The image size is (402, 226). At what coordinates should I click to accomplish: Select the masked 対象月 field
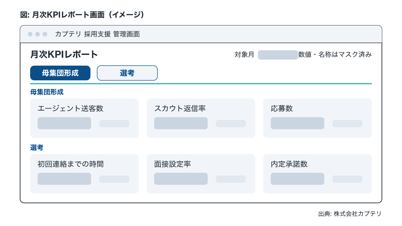point(278,55)
